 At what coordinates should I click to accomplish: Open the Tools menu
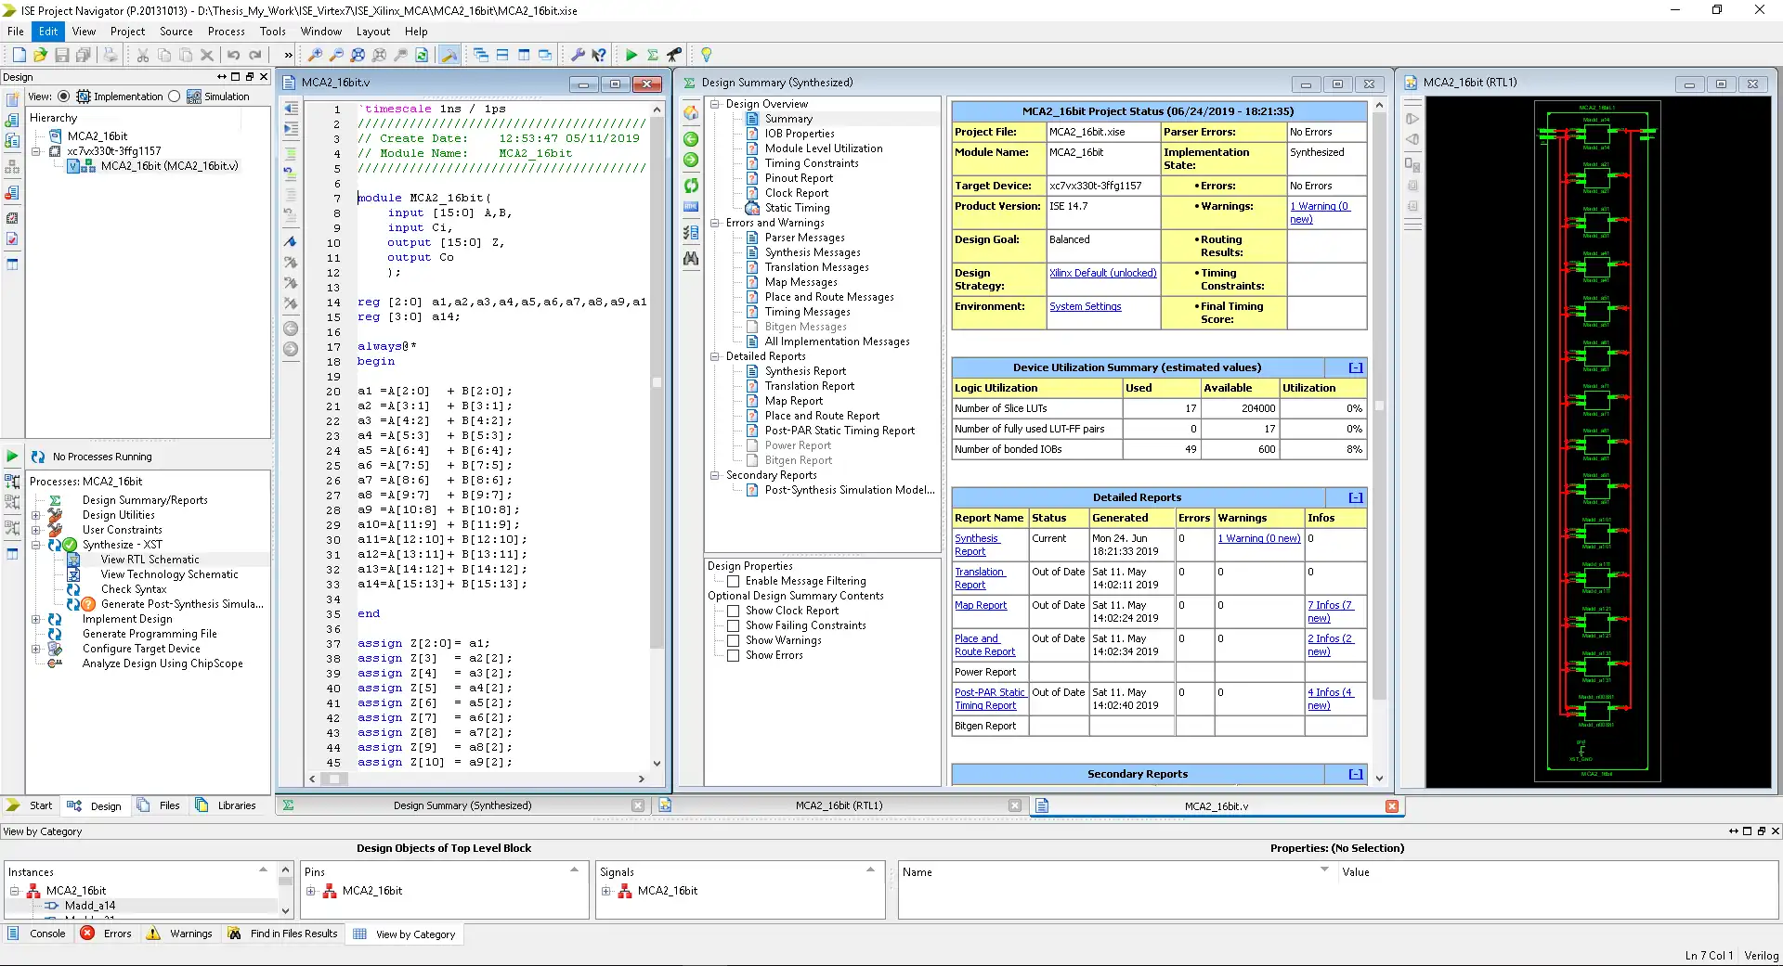(x=272, y=31)
